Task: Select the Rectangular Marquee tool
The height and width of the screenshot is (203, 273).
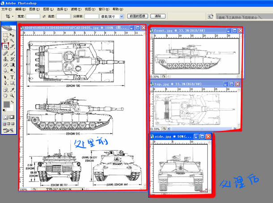Action: point(5,35)
